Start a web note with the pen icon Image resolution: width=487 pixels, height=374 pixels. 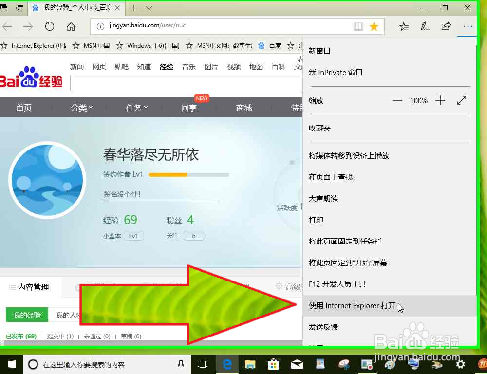(425, 26)
